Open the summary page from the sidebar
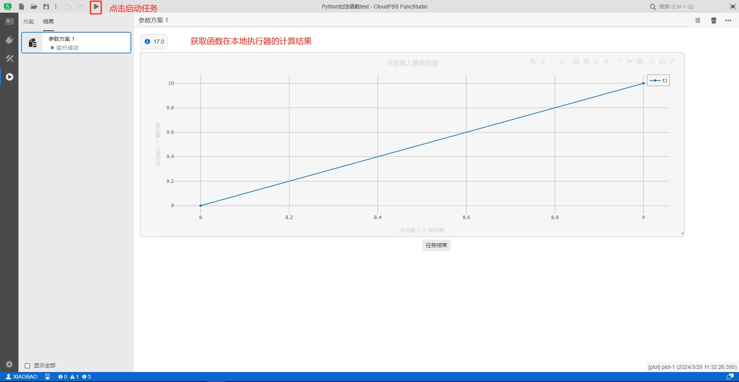739x382 pixels. (x=10, y=22)
